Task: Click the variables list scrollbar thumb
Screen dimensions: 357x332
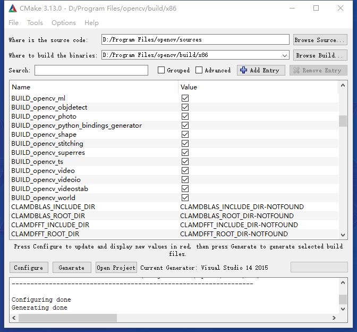Action: (x=343, y=121)
